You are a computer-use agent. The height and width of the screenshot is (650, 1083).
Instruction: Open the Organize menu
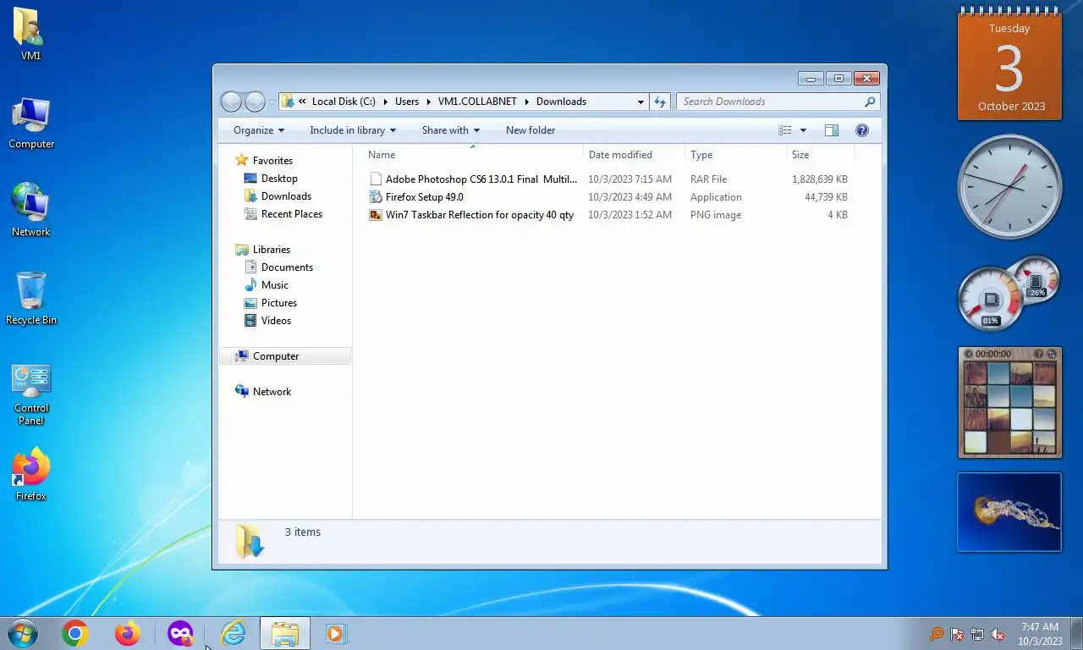click(259, 130)
